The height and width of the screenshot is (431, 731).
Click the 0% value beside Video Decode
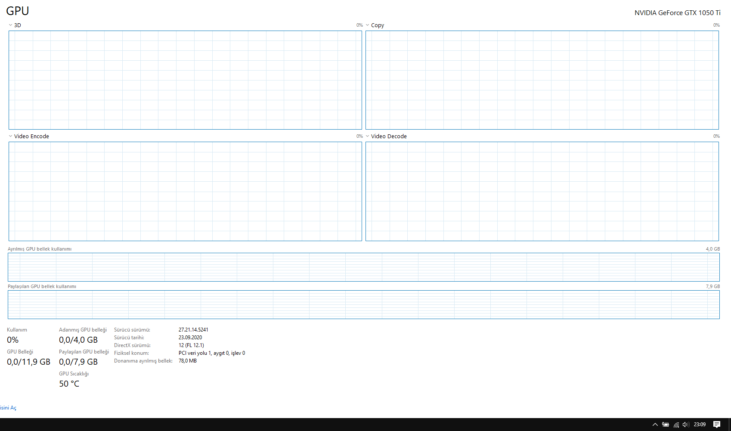click(x=716, y=136)
